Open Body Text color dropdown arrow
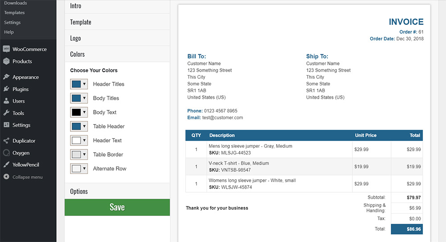 point(84,112)
